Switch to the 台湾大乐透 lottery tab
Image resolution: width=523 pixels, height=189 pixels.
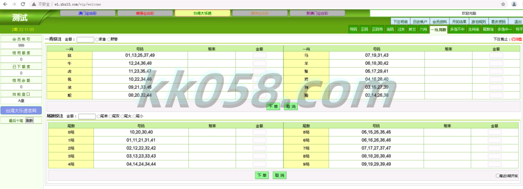point(202,13)
